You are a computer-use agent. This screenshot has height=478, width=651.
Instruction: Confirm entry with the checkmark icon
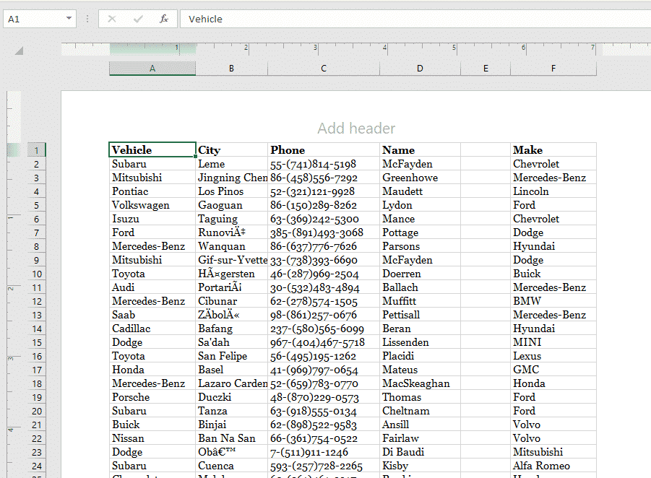click(x=138, y=19)
